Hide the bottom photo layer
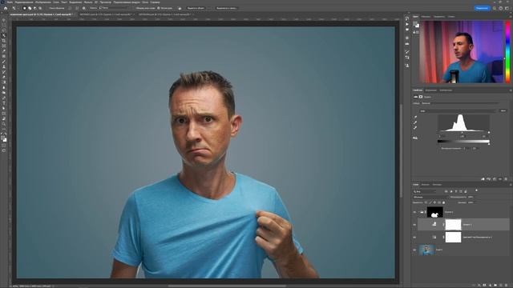Viewport: 513px width, 288px height. [414, 250]
